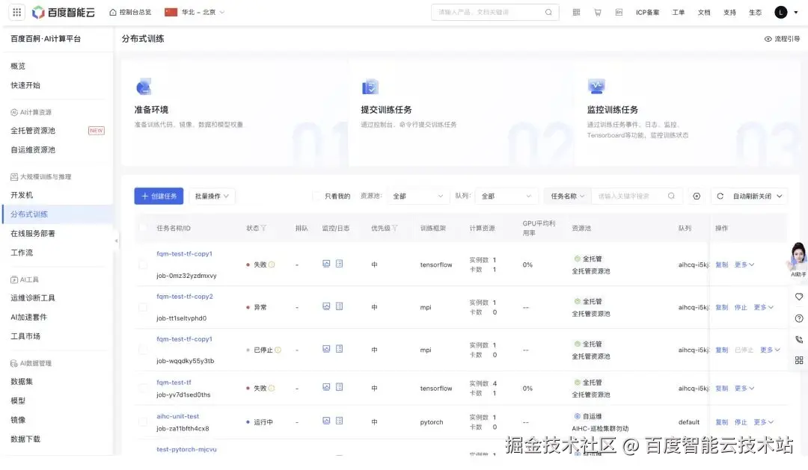808x470 pixels.
Task: Open log icon for fqm-test-tf-copy1 row
Action: coord(339,264)
